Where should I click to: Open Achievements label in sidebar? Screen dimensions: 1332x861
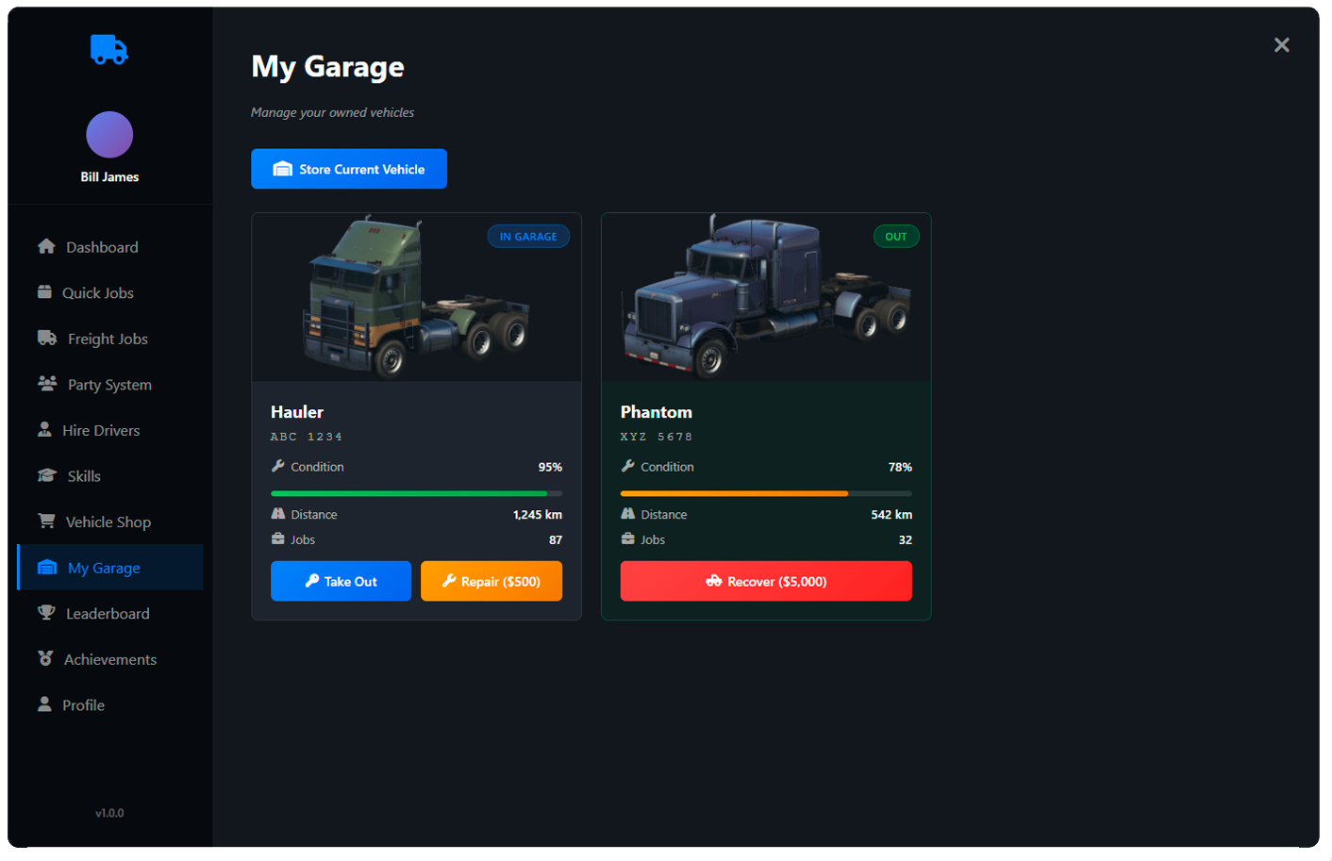(x=110, y=659)
